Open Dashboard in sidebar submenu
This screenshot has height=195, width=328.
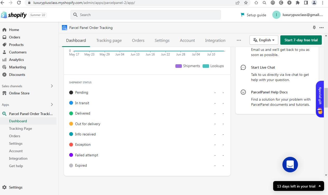[x=18, y=121]
